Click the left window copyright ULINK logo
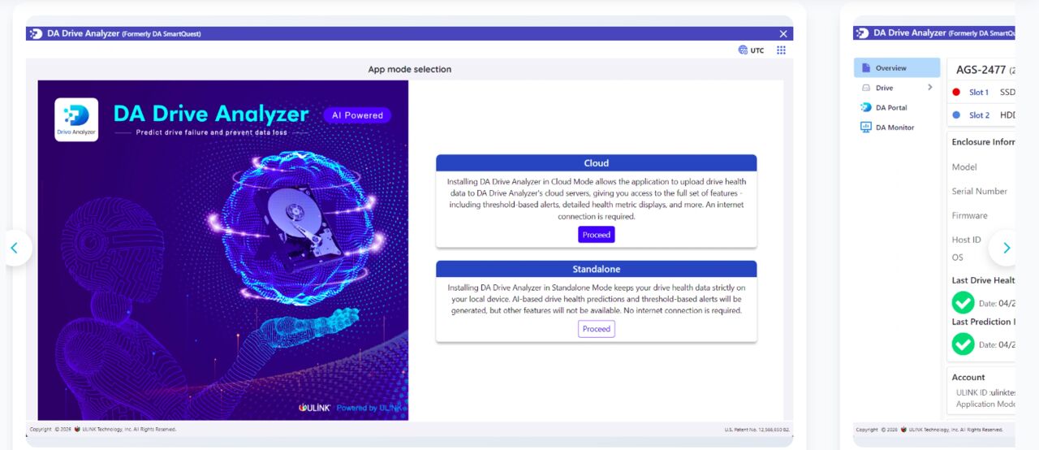 [x=77, y=429]
